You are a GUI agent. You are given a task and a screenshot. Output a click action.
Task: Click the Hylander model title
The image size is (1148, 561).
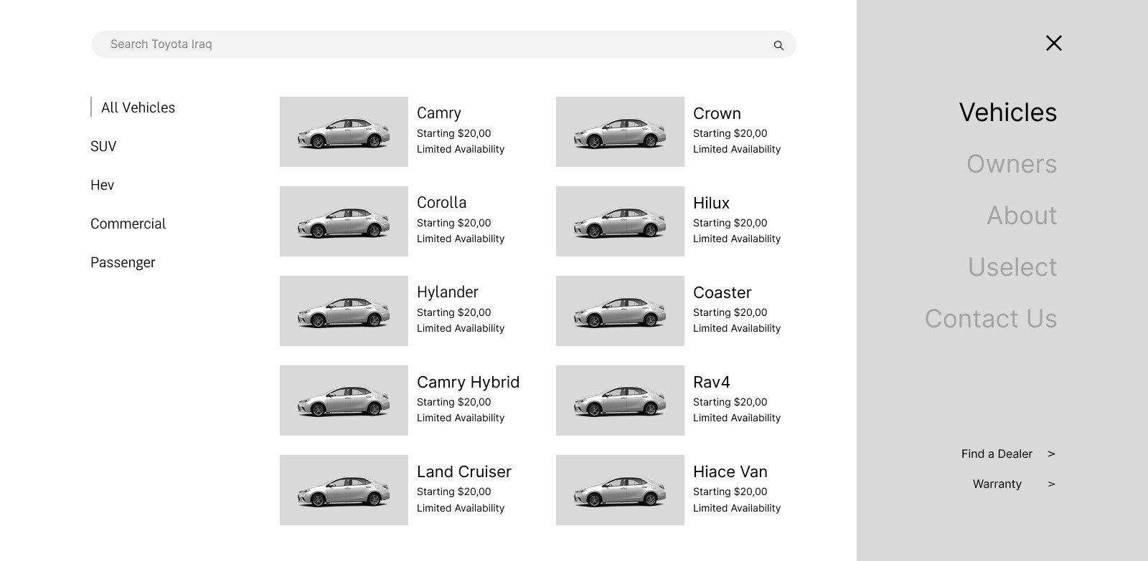pos(447,292)
